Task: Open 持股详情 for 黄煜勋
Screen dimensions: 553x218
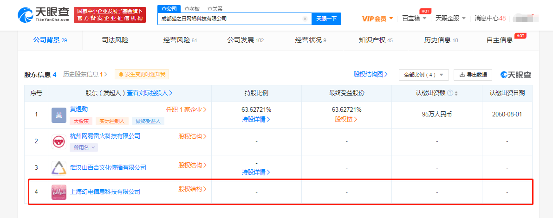Action: (256, 119)
